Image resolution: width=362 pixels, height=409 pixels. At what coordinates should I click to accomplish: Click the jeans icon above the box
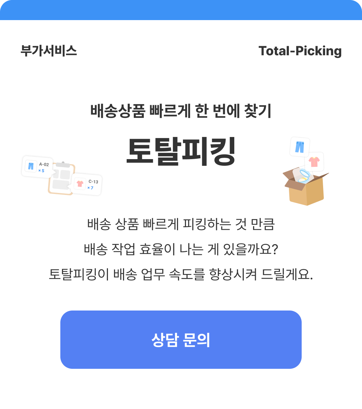click(299, 147)
